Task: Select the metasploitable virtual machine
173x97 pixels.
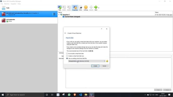Action: click(29, 20)
